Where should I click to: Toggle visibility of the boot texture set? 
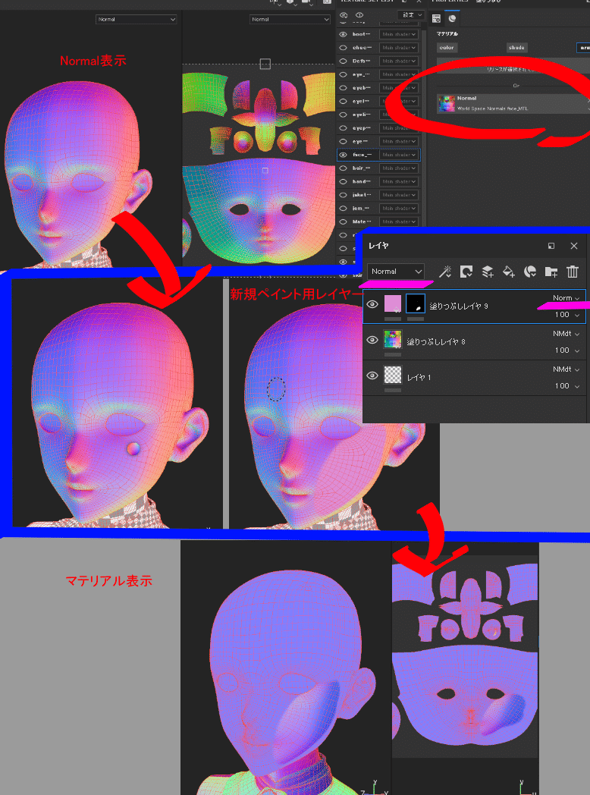[x=343, y=34]
